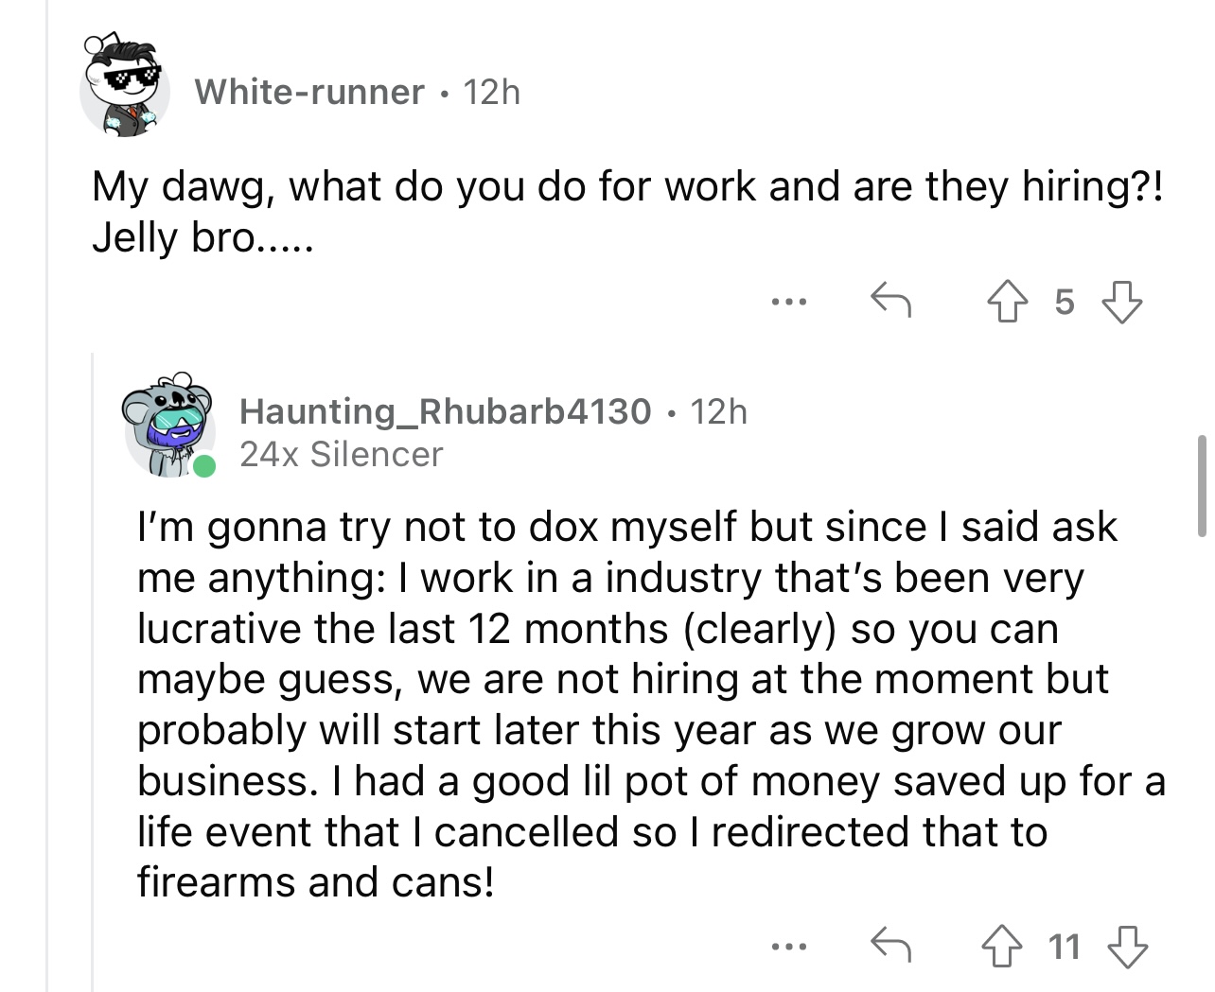The width and height of the screenshot is (1215, 992).
Task: Open more options for White-runner's comment
Action: point(787,303)
